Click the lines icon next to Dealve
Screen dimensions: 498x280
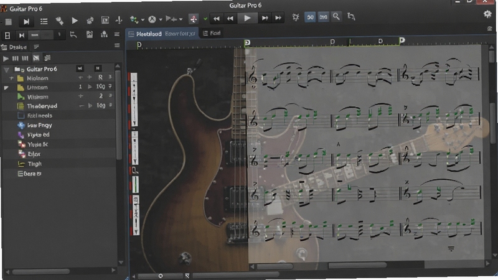point(37,47)
